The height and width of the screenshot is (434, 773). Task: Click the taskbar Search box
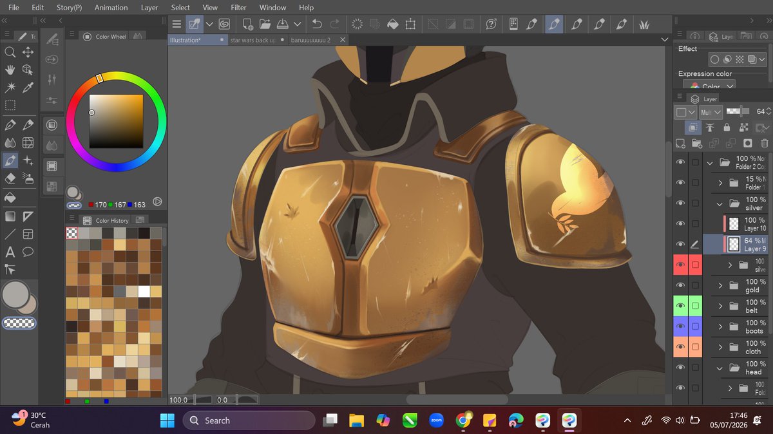[249, 420]
